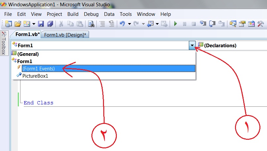The width and height of the screenshot is (267, 151).
Task: Click the Paste clipboard icon
Action: (x=80, y=24)
